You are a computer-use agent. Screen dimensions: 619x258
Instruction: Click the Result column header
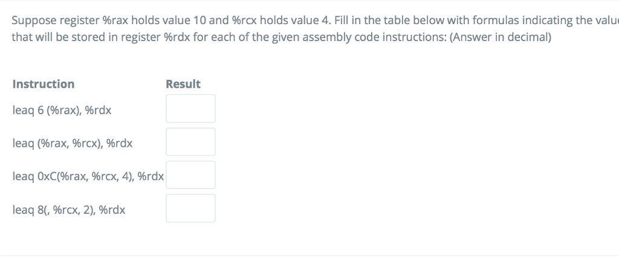pos(183,84)
